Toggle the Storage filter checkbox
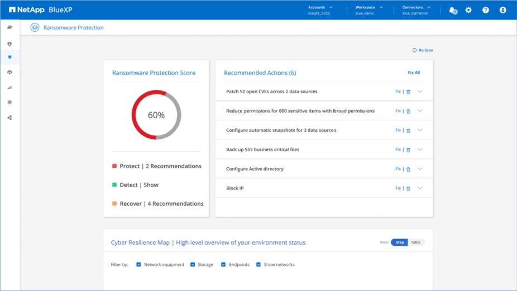Viewport: 517px width, 291px height. (x=193, y=264)
